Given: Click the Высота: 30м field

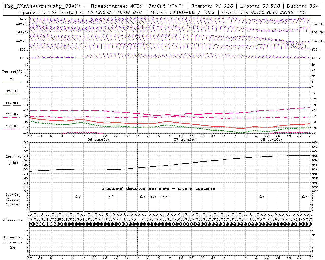Looking at the screenshot, I should [302, 6].
